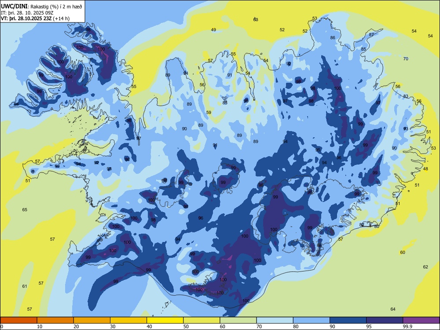This screenshot has width=440, height=330.
Task: Click the '40' legend tick label
Action: (x=149, y=326)
